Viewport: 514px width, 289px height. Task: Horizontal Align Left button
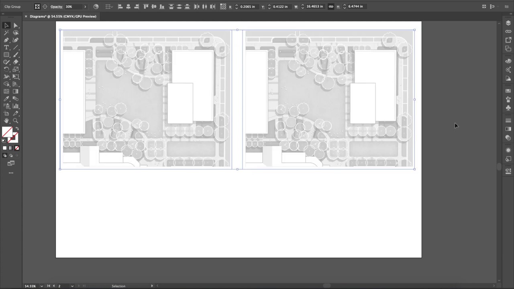pos(120,6)
